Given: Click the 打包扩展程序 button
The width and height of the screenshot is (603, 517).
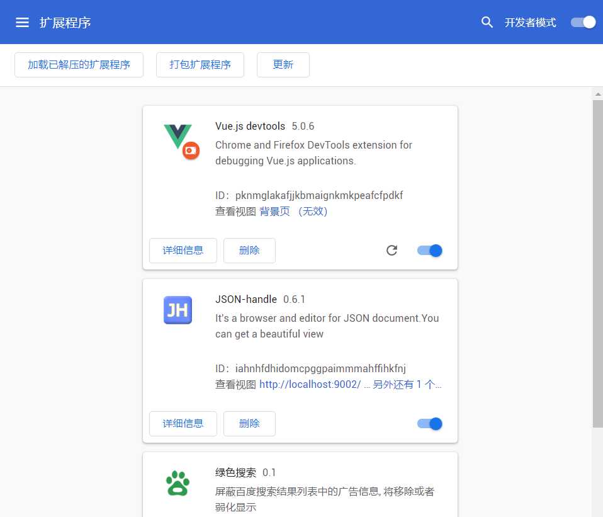Looking at the screenshot, I should [x=200, y=65].
